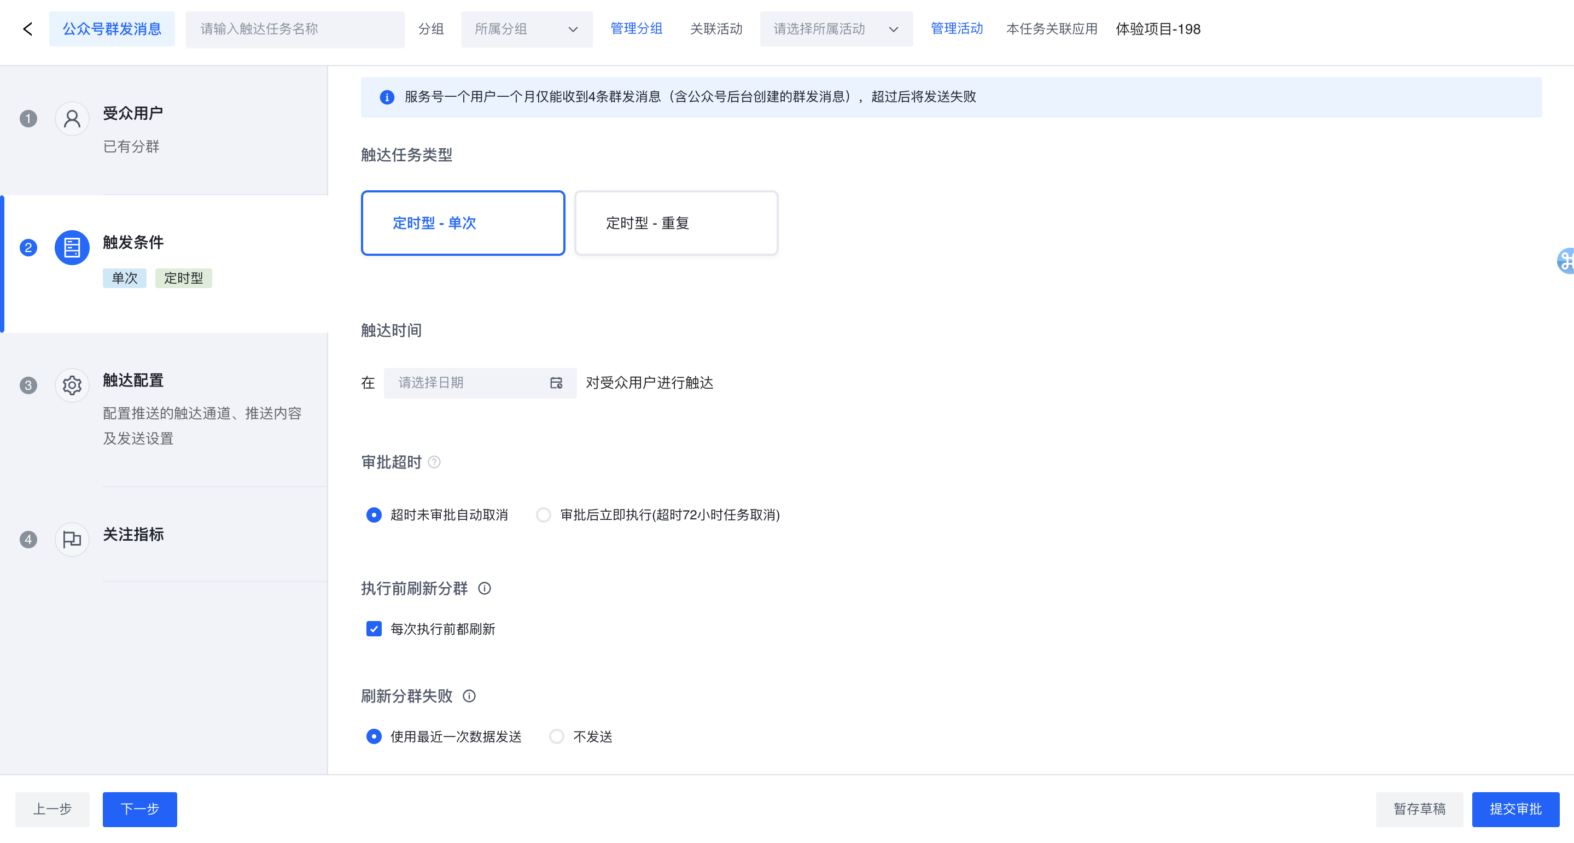Open the 请选择所属活动 dropdown
Image resolution: width=1574 pixels, height=843 pixels.
click(835, 29)
